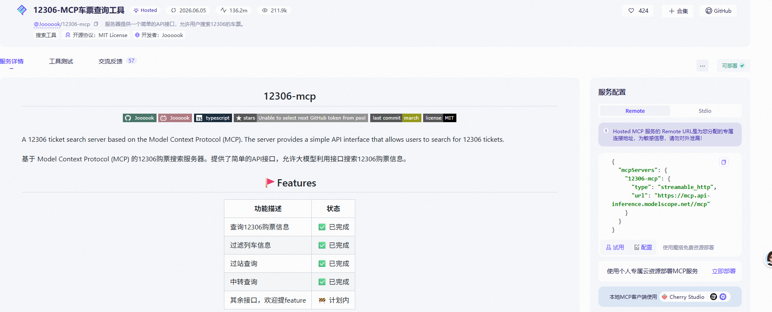Viewport: 772px width, 312px height.
Task: Click the mcp.api-inference.modelscope.net URL text
Action: click(661, 200)
